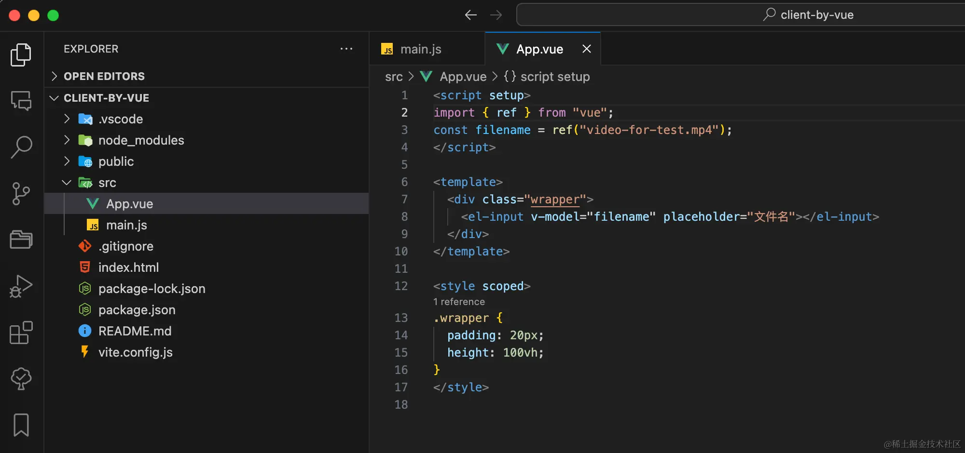Screen dimensions: 965x453
Task: Click the src breadcrumb
Action: pos(394,77)
